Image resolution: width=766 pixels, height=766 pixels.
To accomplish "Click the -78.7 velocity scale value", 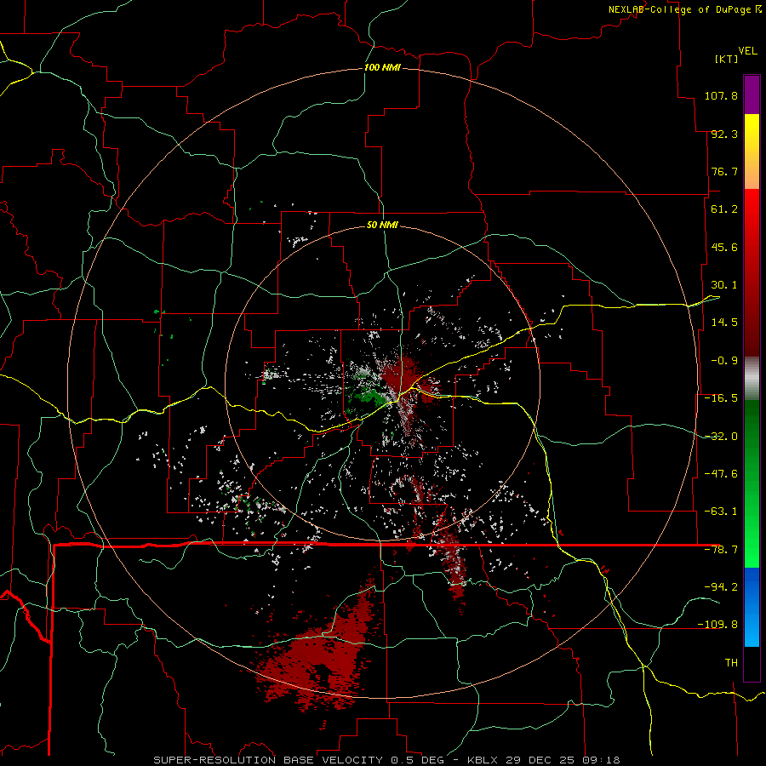I will point(721,550).
